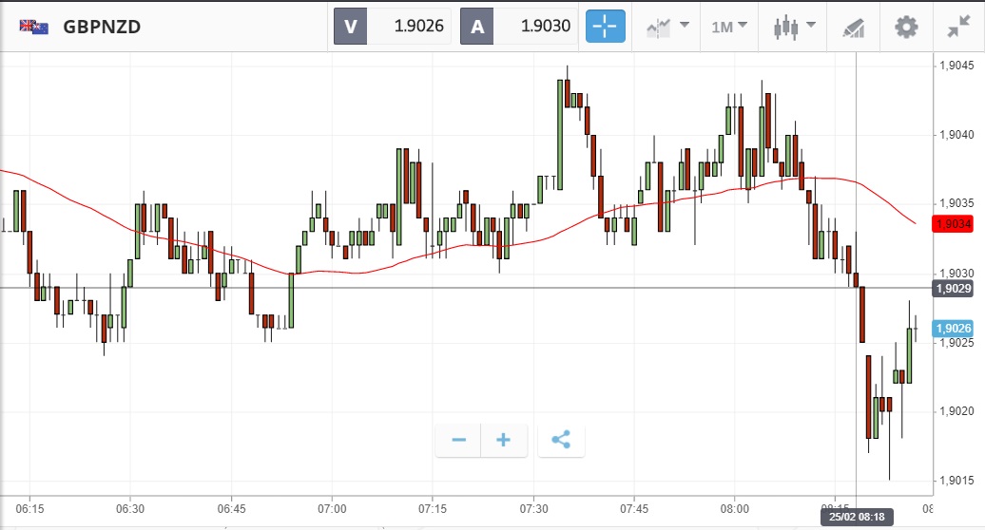Click the 25/02 08:18 time marker
The height and width of the screenshot is (530, 985).
tap(857, 517)
